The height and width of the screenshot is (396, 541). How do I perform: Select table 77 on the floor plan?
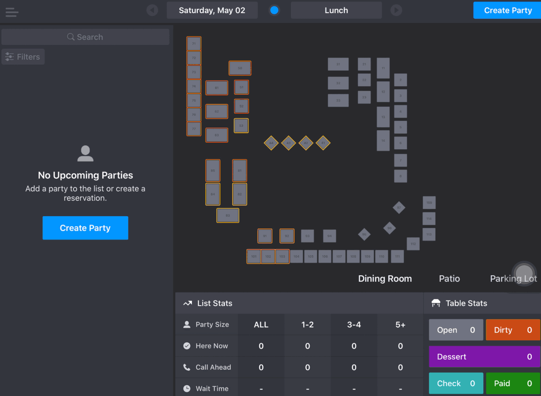click(194, 129)
